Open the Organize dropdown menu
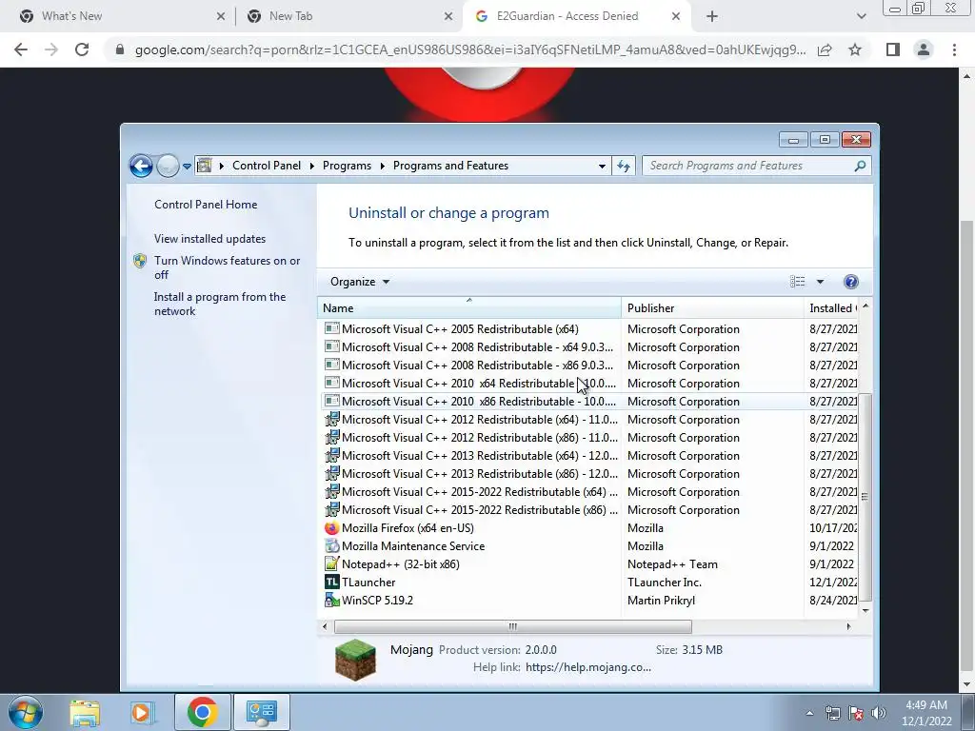Image resolution: width=975 pixels, height=731 pixels. coord(360,282)
